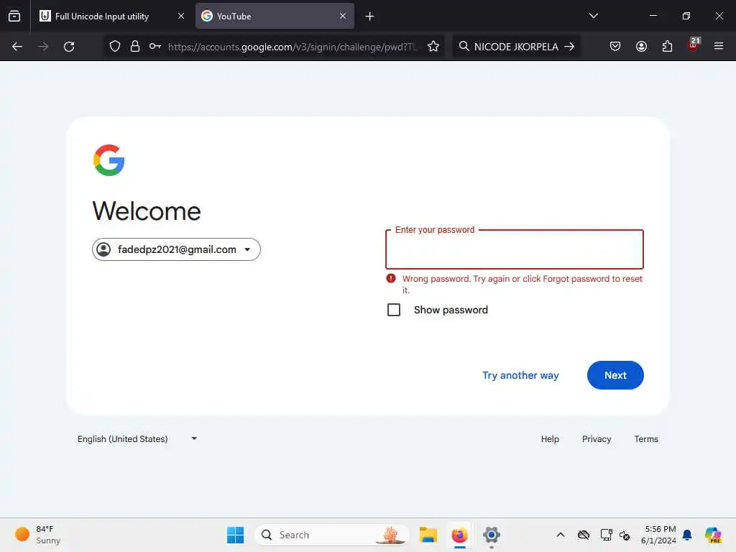Click the address bar URL
Screen dimensions: 736x552
(292, 47)
